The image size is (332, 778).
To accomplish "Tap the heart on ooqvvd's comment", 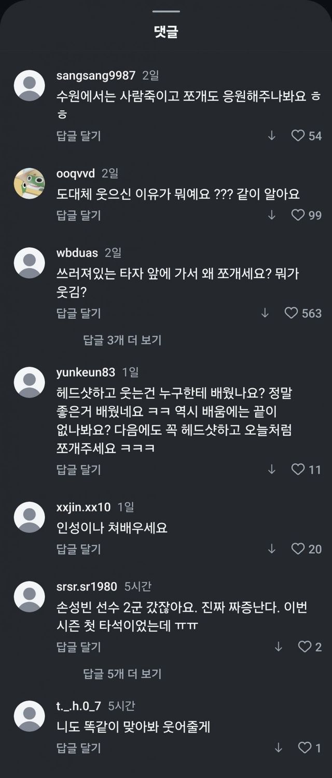I will pos(298,215).
